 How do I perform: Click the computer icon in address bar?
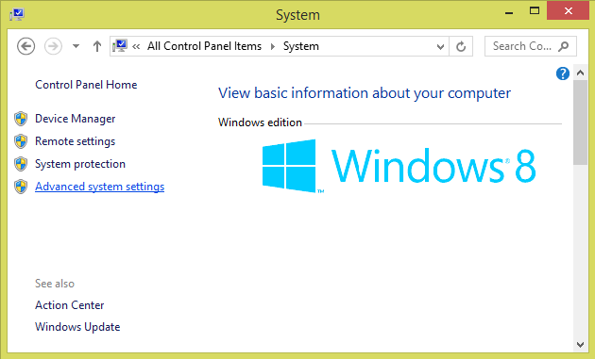[120, 46]
